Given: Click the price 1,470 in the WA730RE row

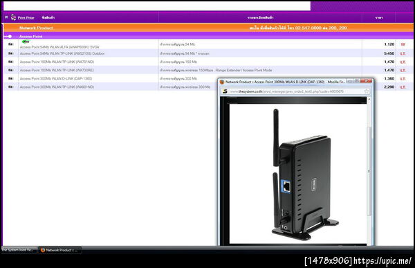Looking at the screenshot, I should coord(389,70).
